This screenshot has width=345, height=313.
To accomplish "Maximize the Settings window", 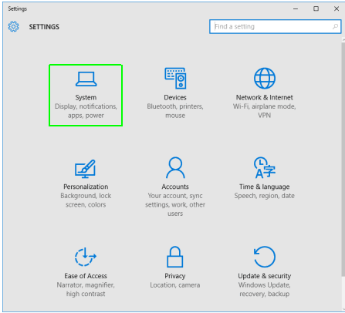I will 316,8.
